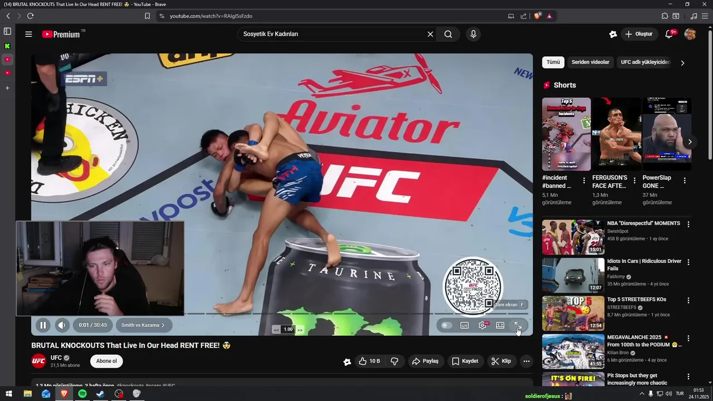
Task: Click the star icon next to Oluştur
Action: pyautogui.click(x=613, y=34)
